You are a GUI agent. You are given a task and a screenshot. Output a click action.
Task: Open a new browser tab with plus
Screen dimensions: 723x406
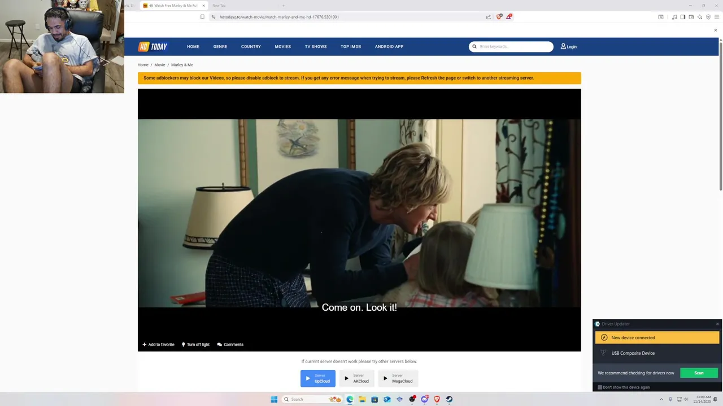pos(284,6)
